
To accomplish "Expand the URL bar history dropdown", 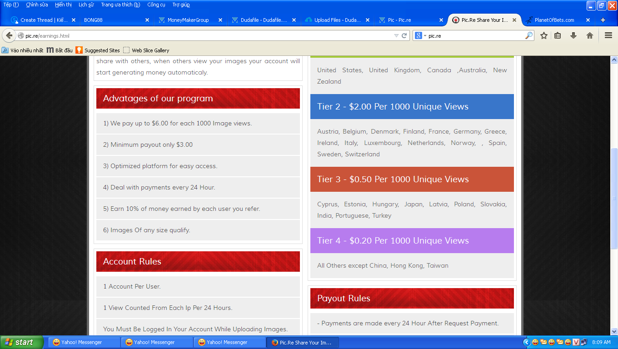I will [x=396, y=35].
